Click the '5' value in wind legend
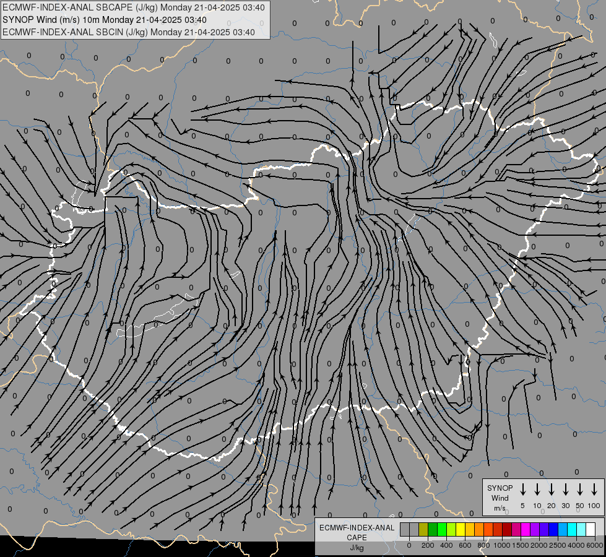Image resolution: width=606 pixels, height=557 pixels. coord(522,506)
